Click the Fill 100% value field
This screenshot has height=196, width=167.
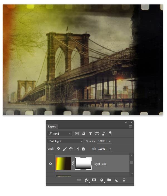click(102, 149)
